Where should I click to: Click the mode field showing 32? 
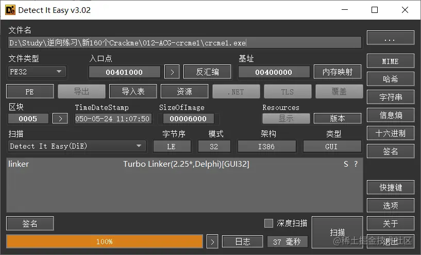pyautogui.click(x=214, y=146)
